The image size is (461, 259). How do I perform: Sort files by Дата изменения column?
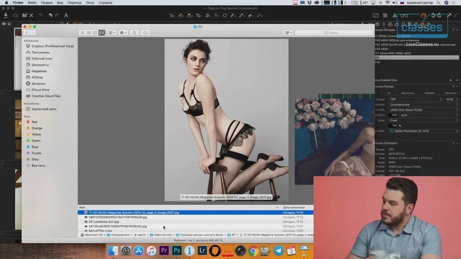pyautogui.click(x=294, y=208)
